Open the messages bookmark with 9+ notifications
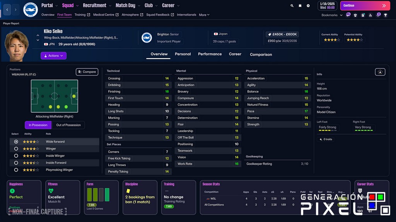This screenshot has width=396, height=222. pos(348,15)
